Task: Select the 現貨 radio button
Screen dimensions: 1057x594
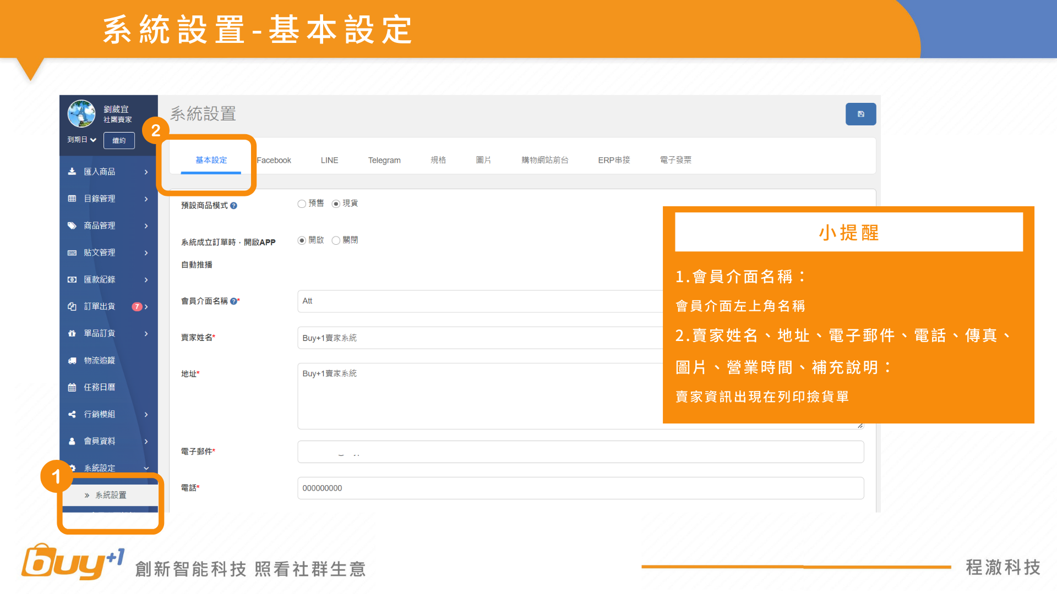Action: (x=336, y=204)
